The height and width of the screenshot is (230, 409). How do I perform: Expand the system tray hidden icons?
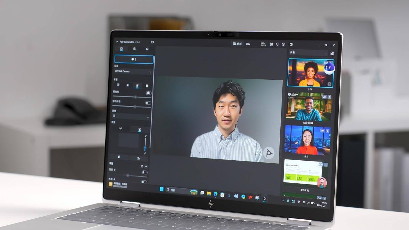282,200
